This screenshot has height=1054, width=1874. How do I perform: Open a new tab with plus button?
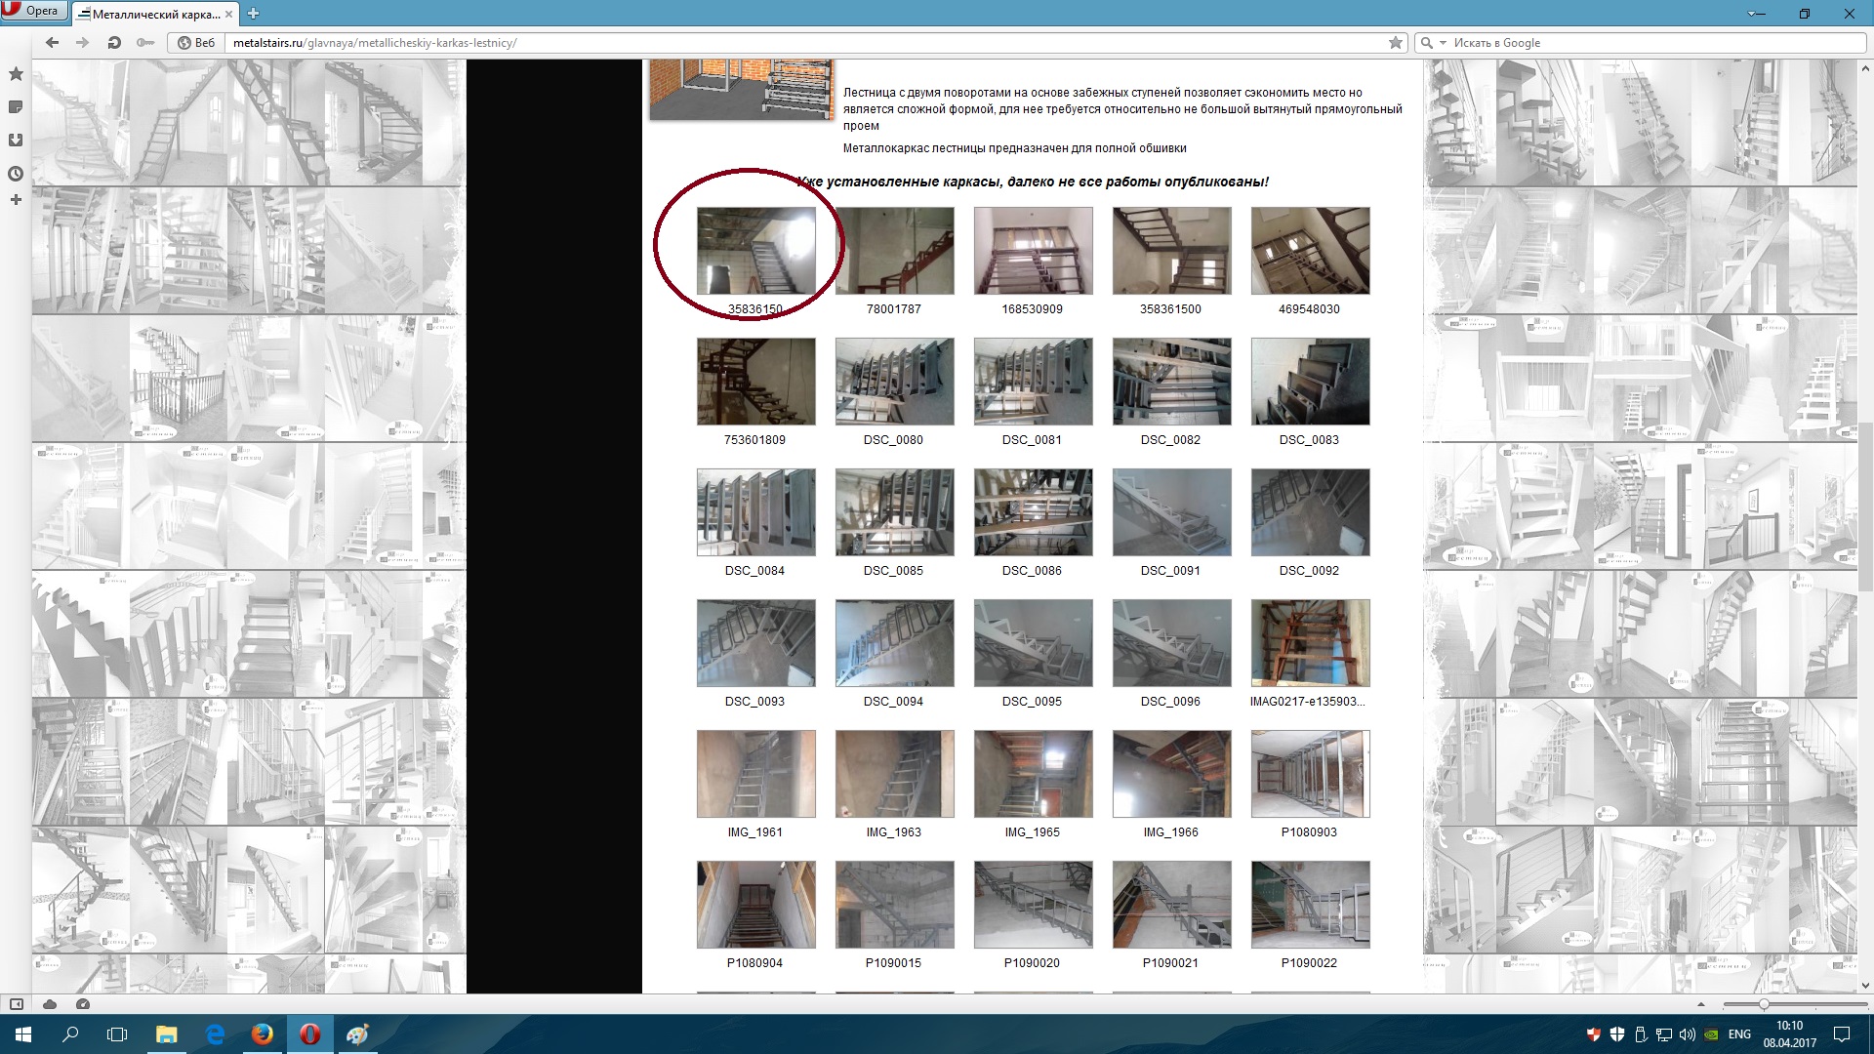tap(253, 14)
